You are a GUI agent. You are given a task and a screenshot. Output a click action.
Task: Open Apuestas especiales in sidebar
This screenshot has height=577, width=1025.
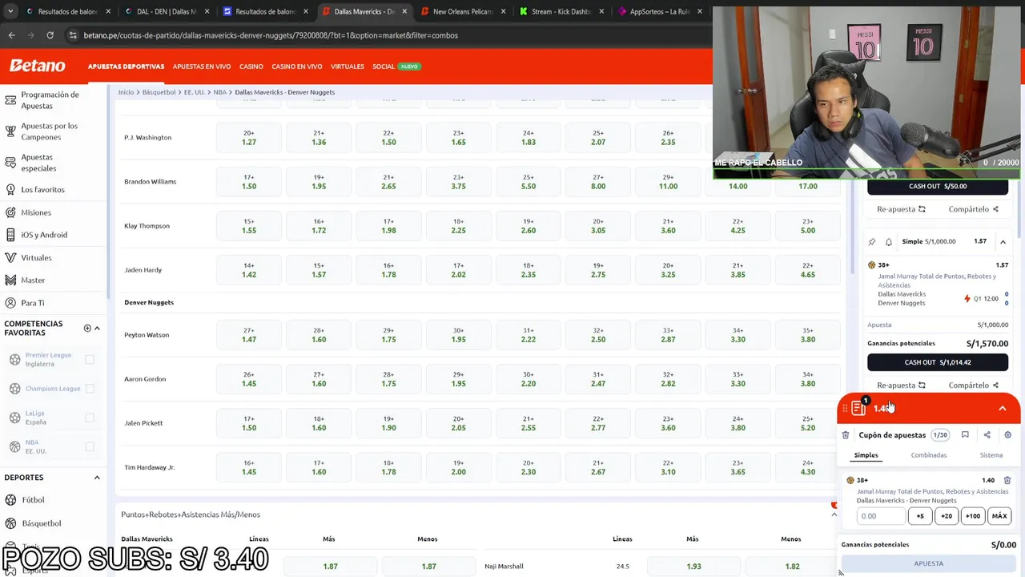tap(38, 163)
